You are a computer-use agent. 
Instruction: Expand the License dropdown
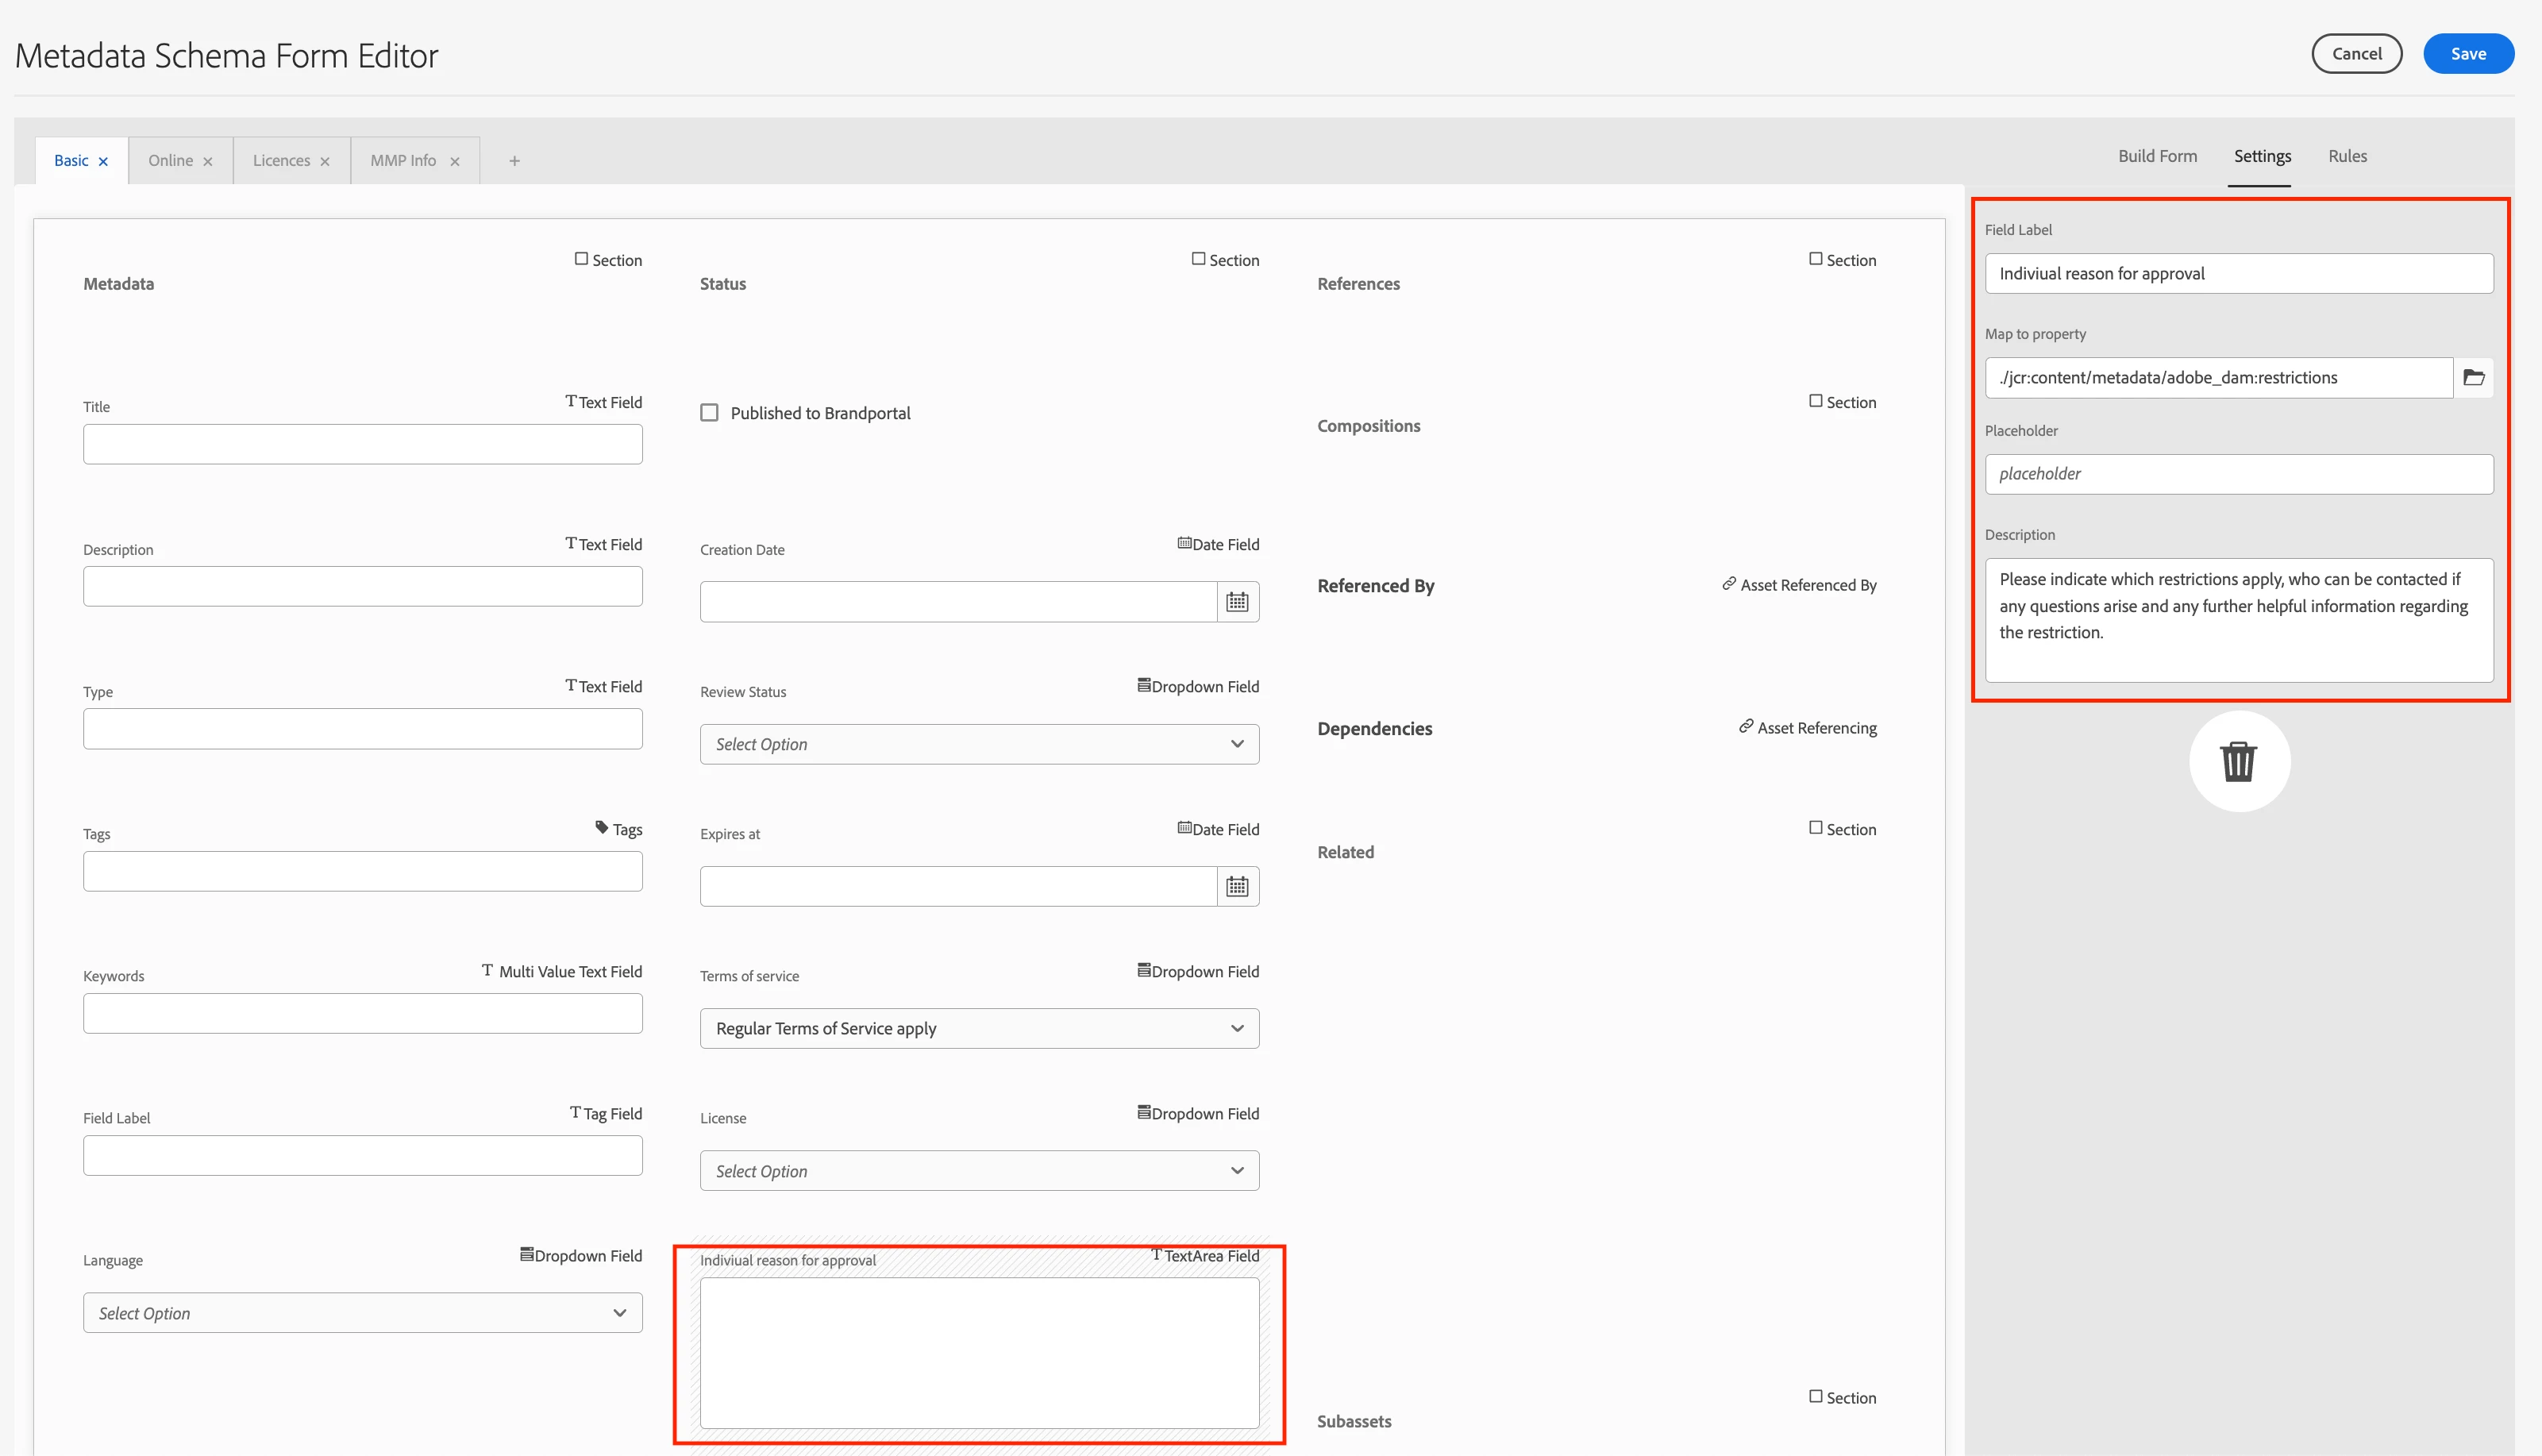(x=978, y=1171)
